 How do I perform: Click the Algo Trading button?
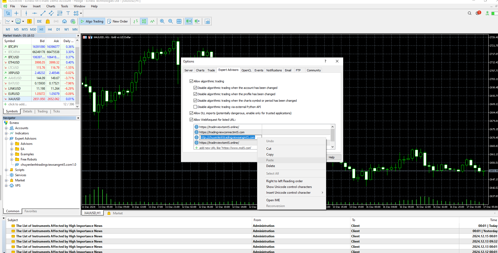(92, 21)
